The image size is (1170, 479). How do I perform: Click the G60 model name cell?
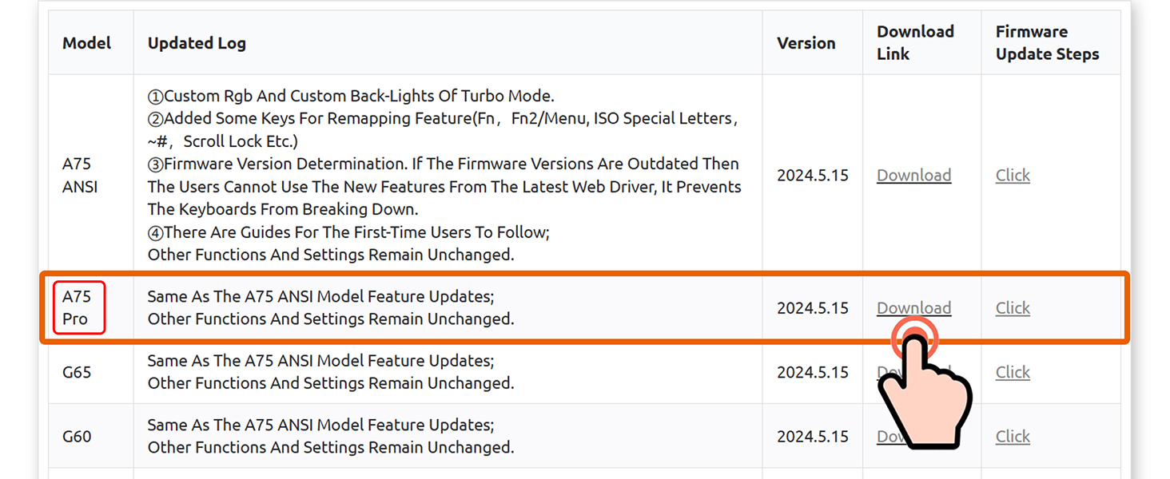click(x=77, y=436)
